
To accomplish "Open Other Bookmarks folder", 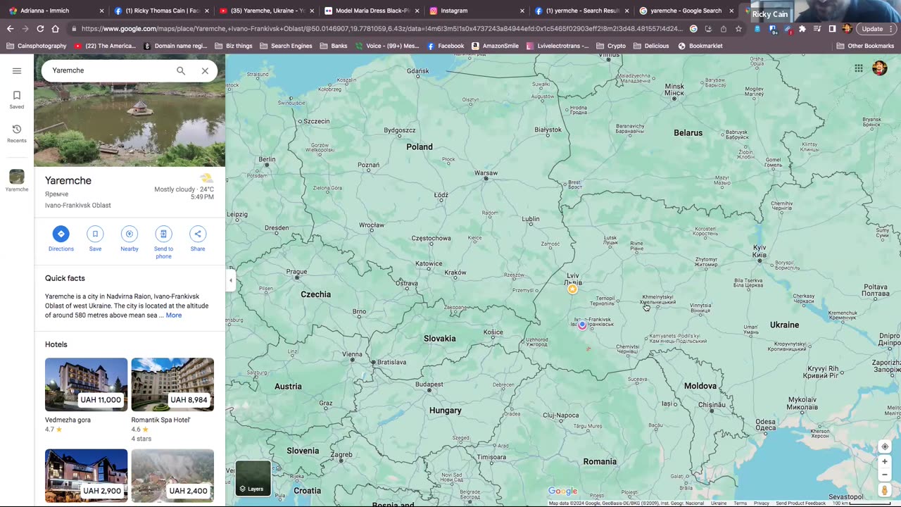I will [865, 46].
